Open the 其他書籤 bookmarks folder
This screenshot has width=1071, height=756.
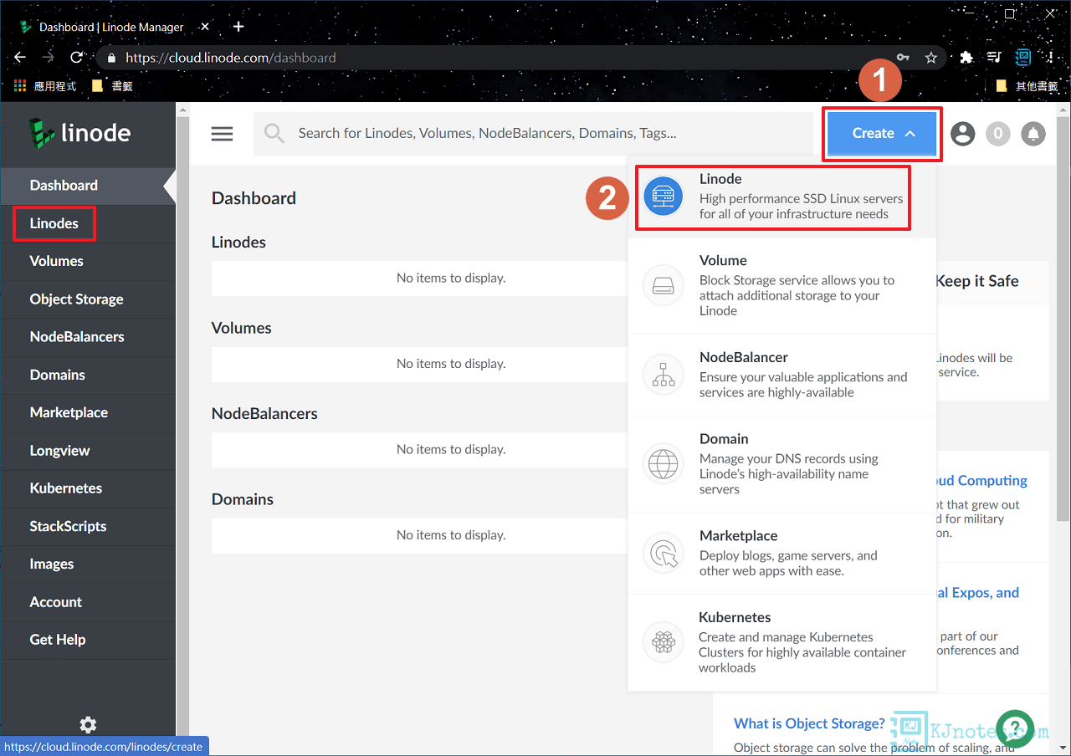[x=1027, y=85]
